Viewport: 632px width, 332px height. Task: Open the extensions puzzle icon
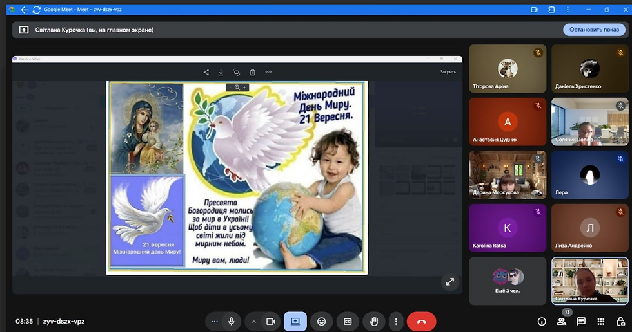551,10
